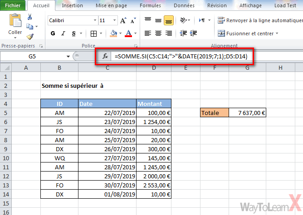This screenshot has height=215, width=303.
Task: Select cell G5 with 7 637,00 €
Action: (247, 113)
